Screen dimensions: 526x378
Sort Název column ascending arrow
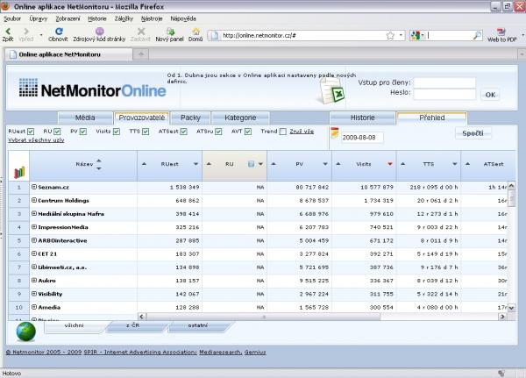(98, 160)
